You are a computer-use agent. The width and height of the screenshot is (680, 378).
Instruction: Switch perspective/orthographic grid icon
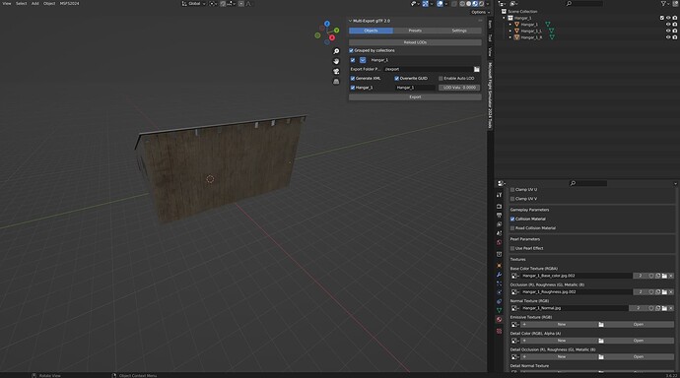tap(336, 82)
